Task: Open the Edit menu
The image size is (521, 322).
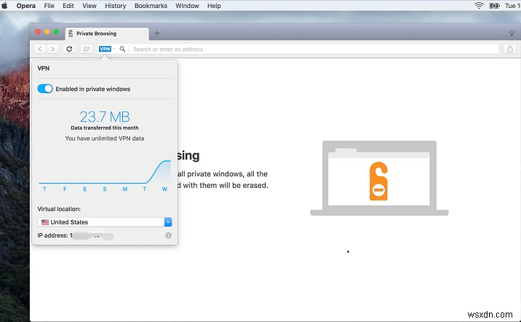Action: coord(68,6)
